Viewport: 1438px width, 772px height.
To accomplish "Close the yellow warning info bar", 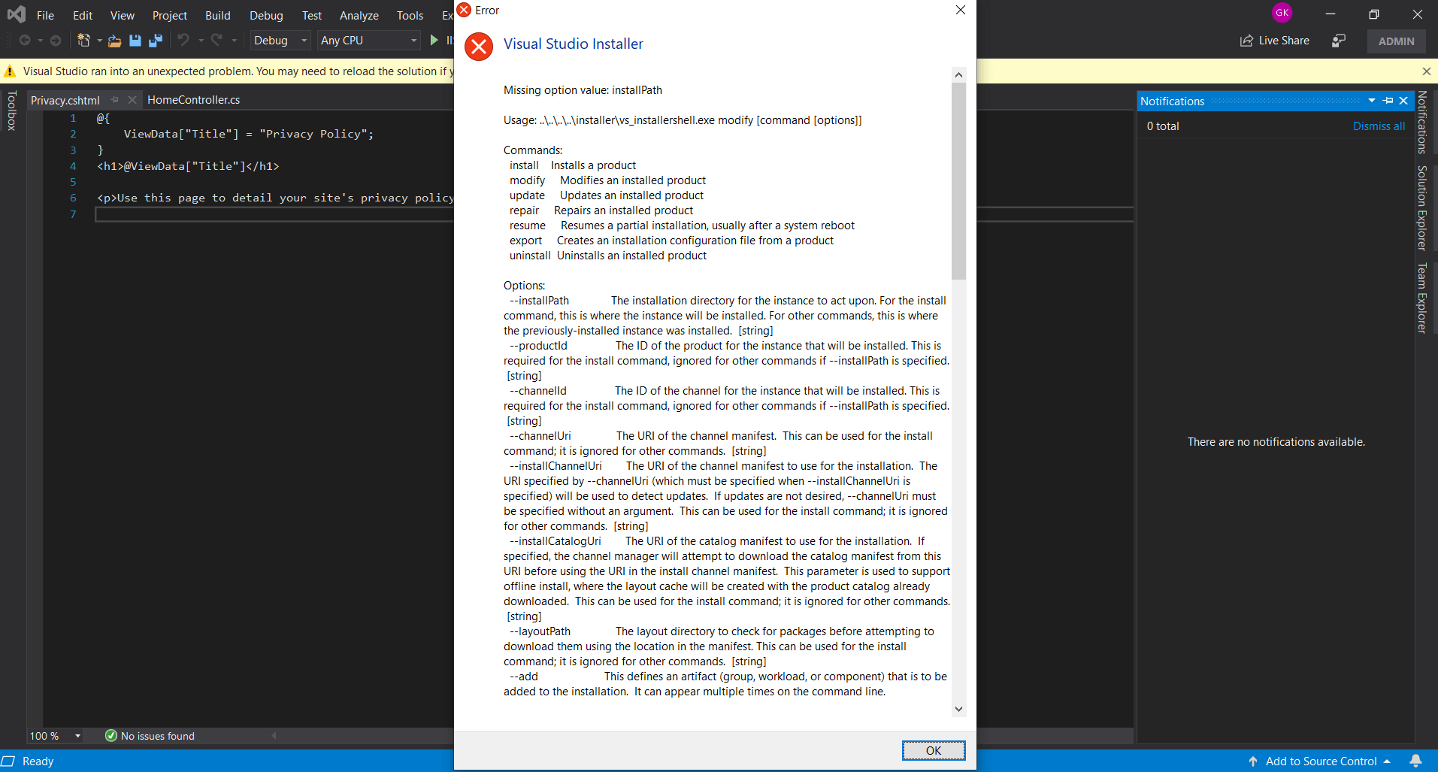I will (x=1427, y=71).
